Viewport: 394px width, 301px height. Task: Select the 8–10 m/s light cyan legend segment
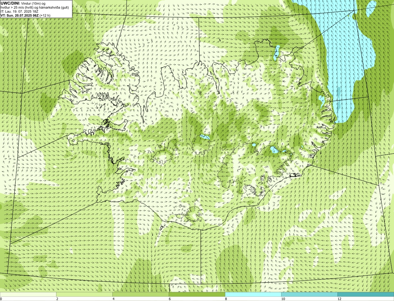(x=253, y=294)
